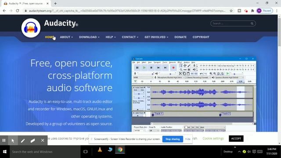Click Stop sharing in Screencastify bar
This screenshot has height=158, width=281.
[x=173, y=139]
